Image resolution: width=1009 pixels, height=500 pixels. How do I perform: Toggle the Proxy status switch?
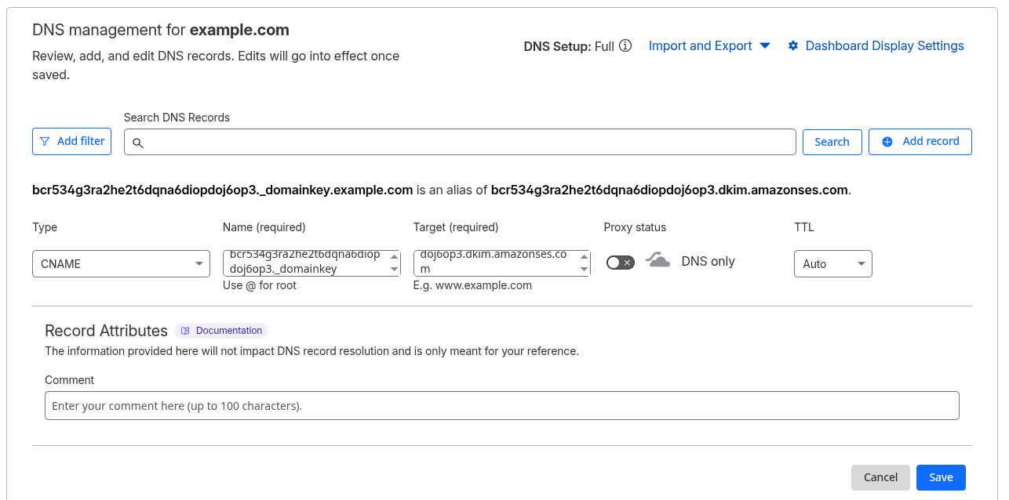point(620,263)
